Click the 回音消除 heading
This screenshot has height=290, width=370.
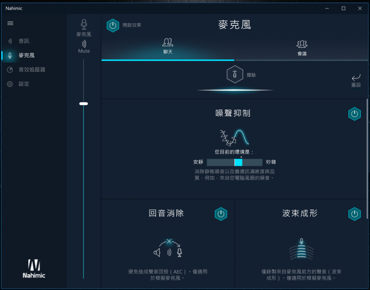(x=166, y=213)
